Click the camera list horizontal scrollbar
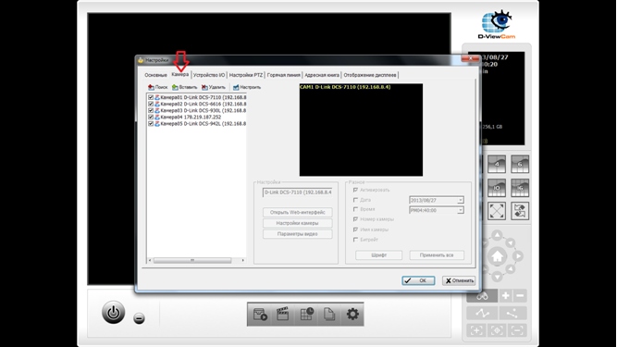Viewport: 617px width, 347px height. 196,260
